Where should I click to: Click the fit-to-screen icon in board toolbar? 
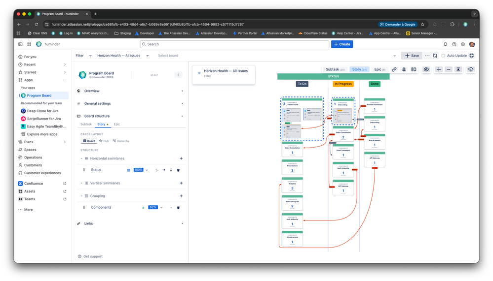(458, 69)
